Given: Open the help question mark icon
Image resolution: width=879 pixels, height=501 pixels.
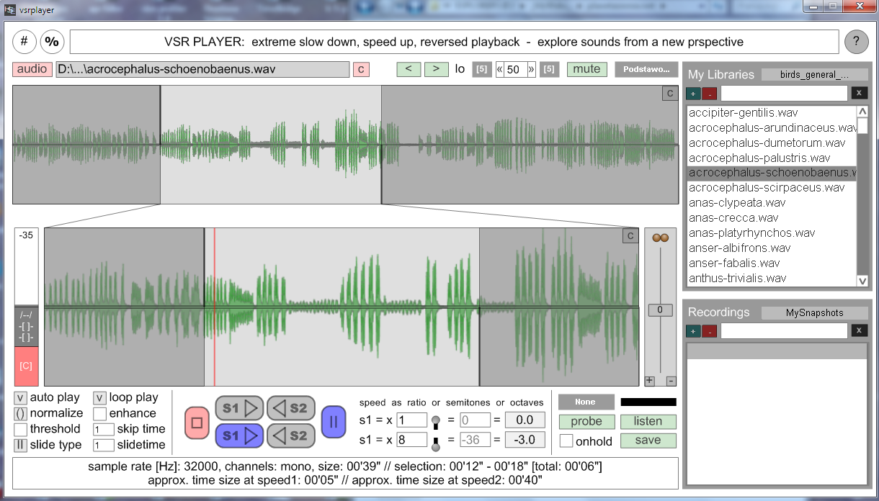Looking at the screenshot, I should (x=856, y=42).
